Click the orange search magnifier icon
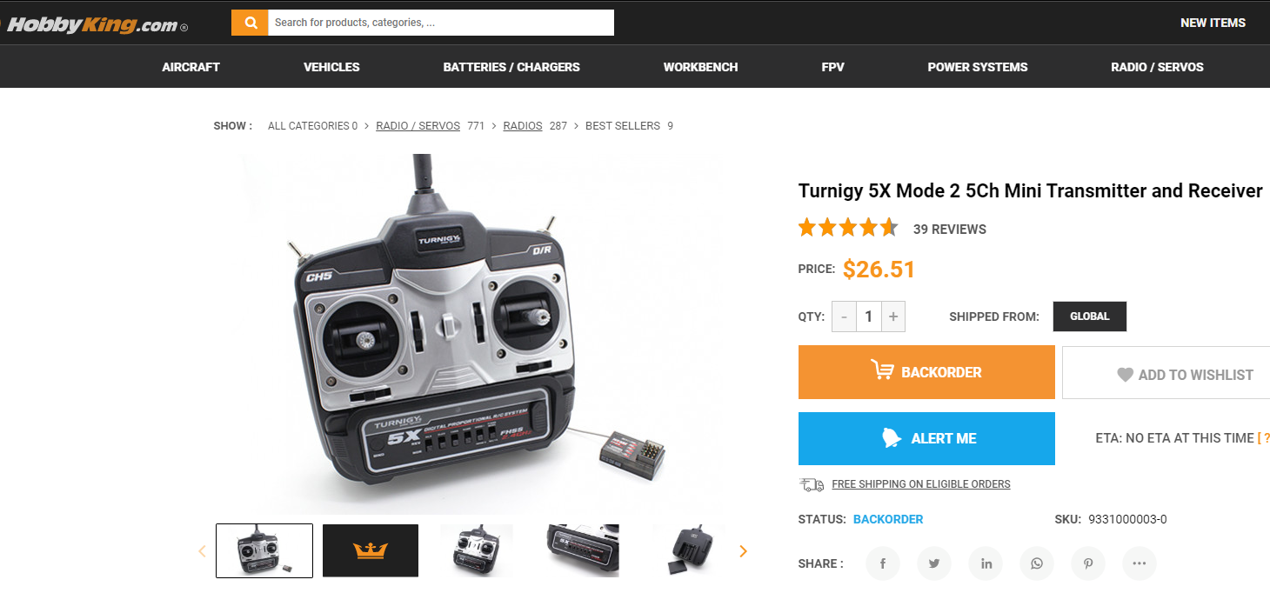The width and height of the screenshot is (1270, 613). pyautogui.click(x=250, y=23)
